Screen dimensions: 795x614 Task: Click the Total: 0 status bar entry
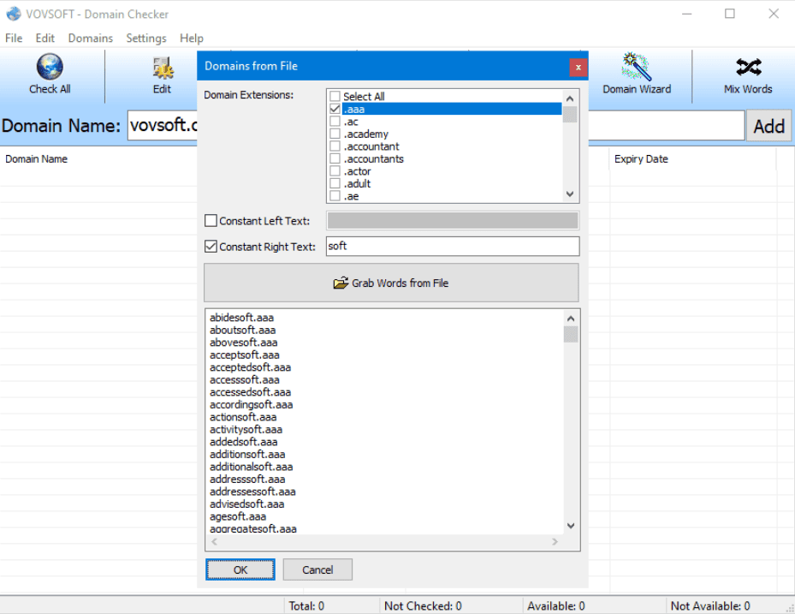coord(306,606)
